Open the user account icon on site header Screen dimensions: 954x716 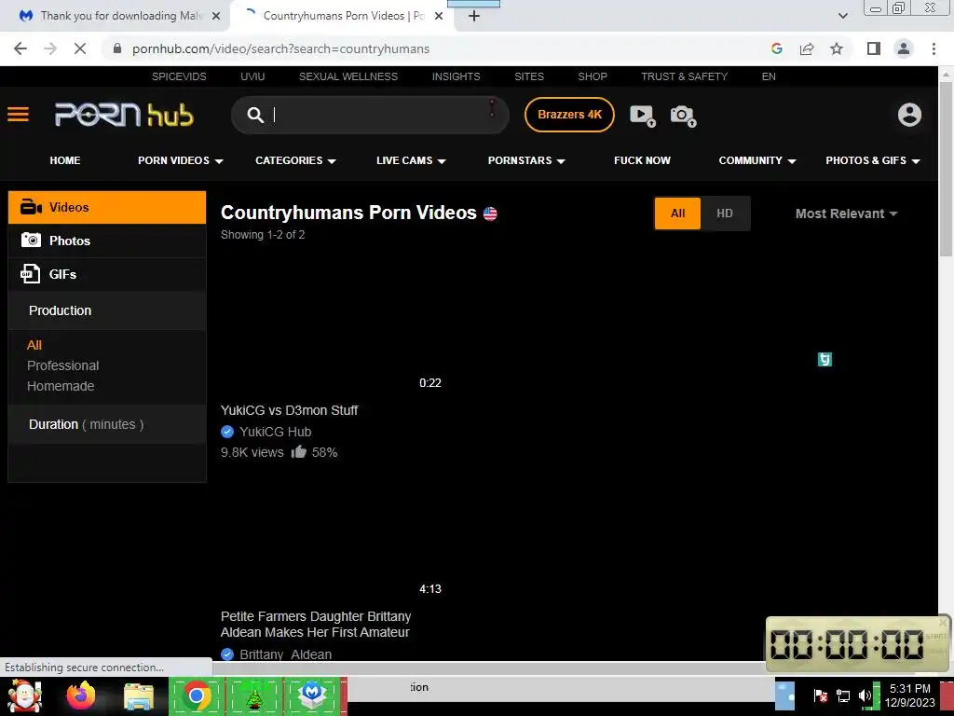coord(909,115)
